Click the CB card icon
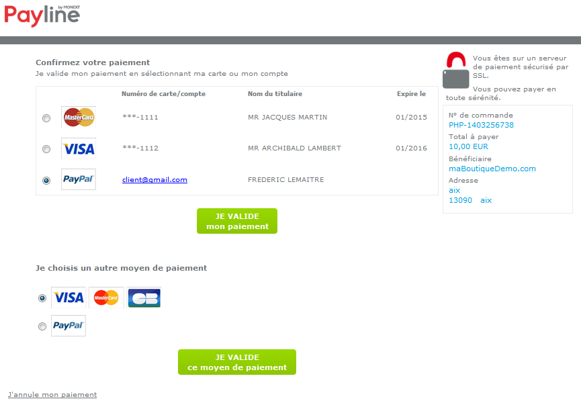The width and height of the screenshot is (581, 403). click(x=144, y=298)
